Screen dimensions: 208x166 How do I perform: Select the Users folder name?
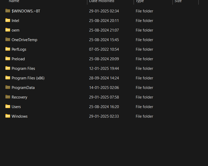point(16,107)
